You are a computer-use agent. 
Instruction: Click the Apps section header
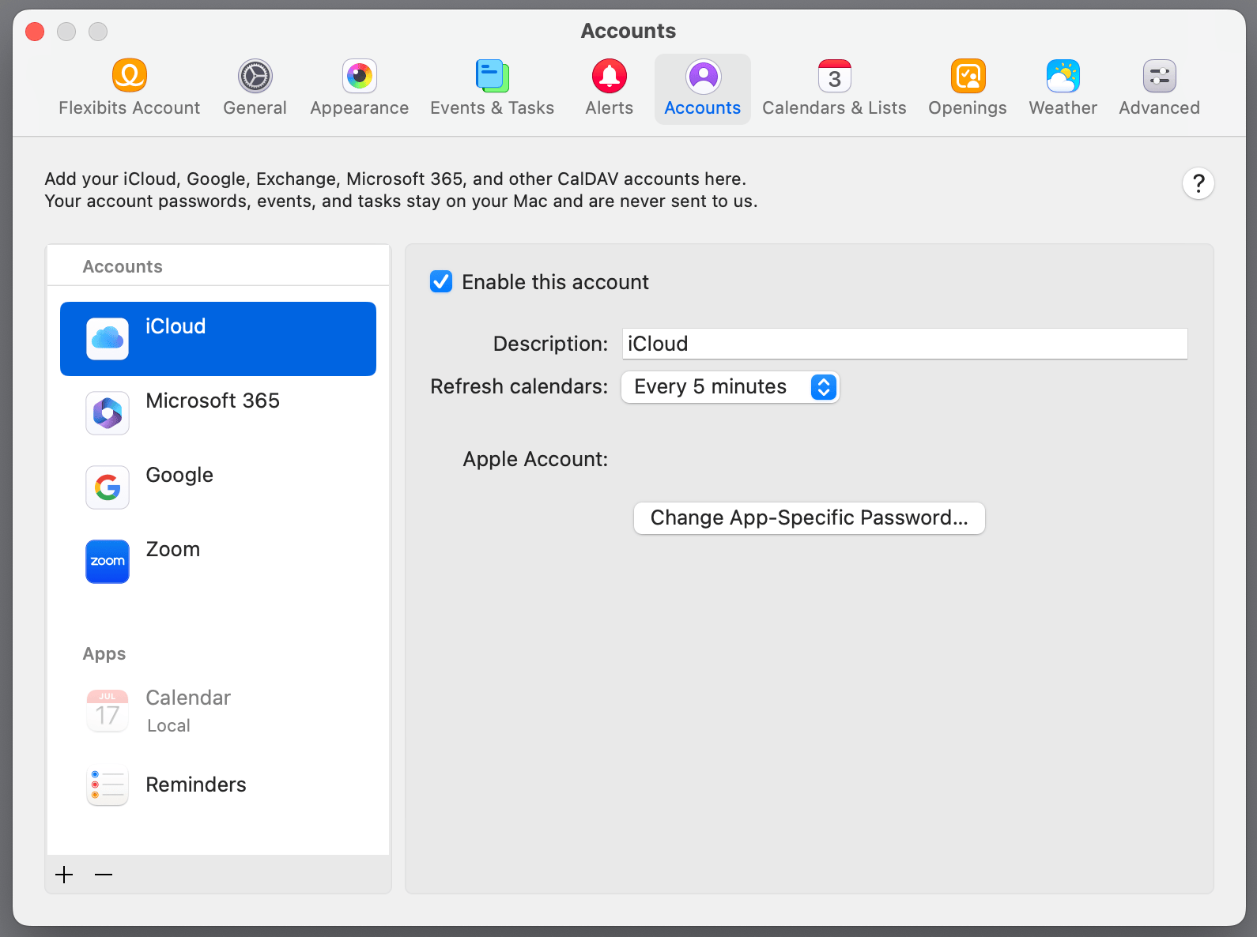(104, 653)
